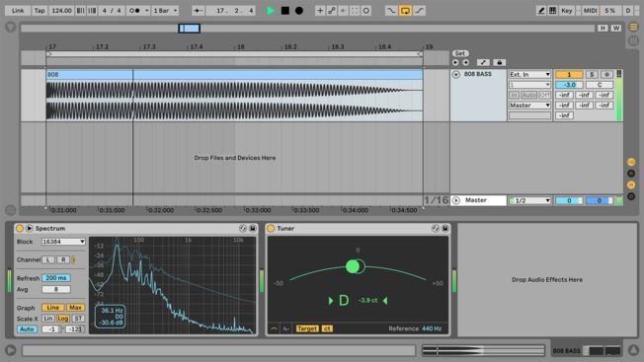This screenshot has height=362, width=644.
Task: Select Lin for Scale X
Action: [48, 319]
